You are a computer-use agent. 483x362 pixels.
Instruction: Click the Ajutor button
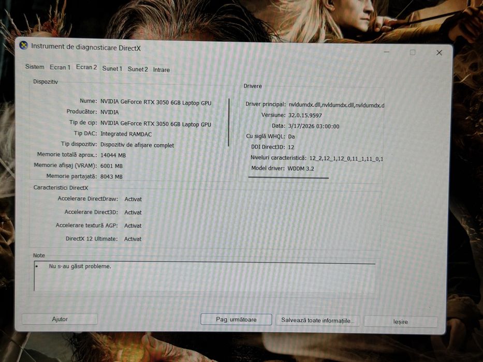click(60, 319)
